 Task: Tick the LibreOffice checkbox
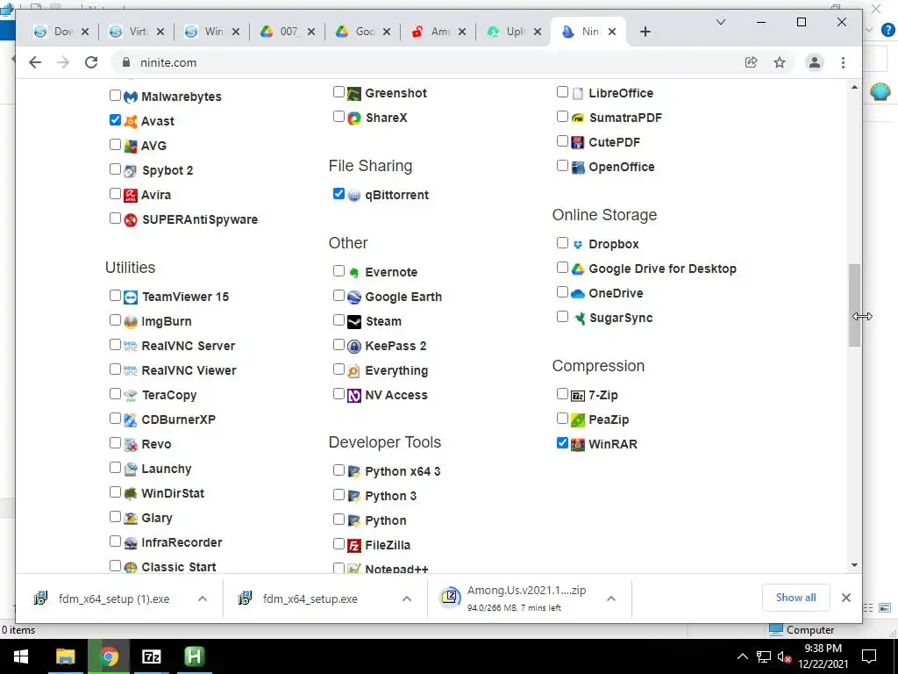pyautogui.click(x=562, y=91)
